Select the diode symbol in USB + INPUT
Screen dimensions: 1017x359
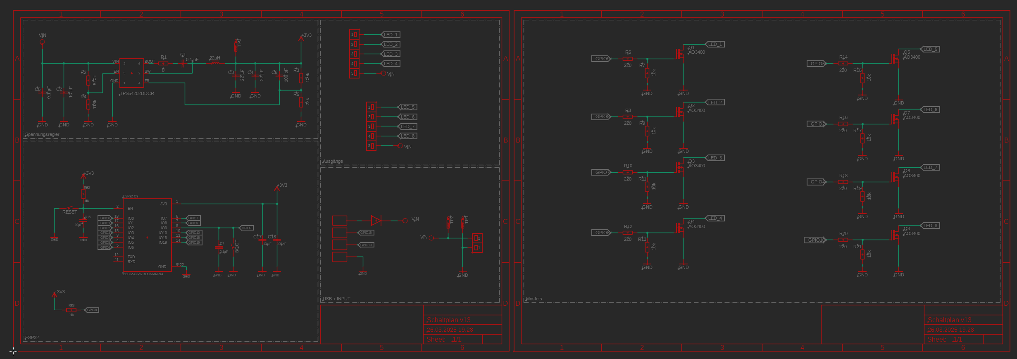click(x=376, y=221)
